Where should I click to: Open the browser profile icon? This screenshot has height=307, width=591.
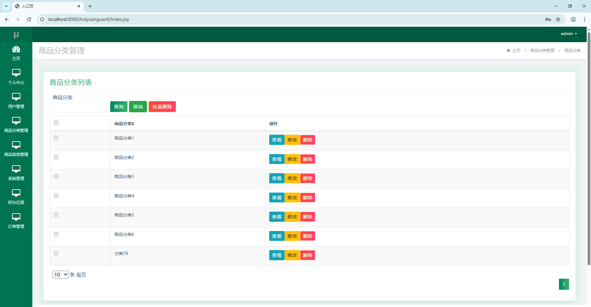[x=573, y=19]
